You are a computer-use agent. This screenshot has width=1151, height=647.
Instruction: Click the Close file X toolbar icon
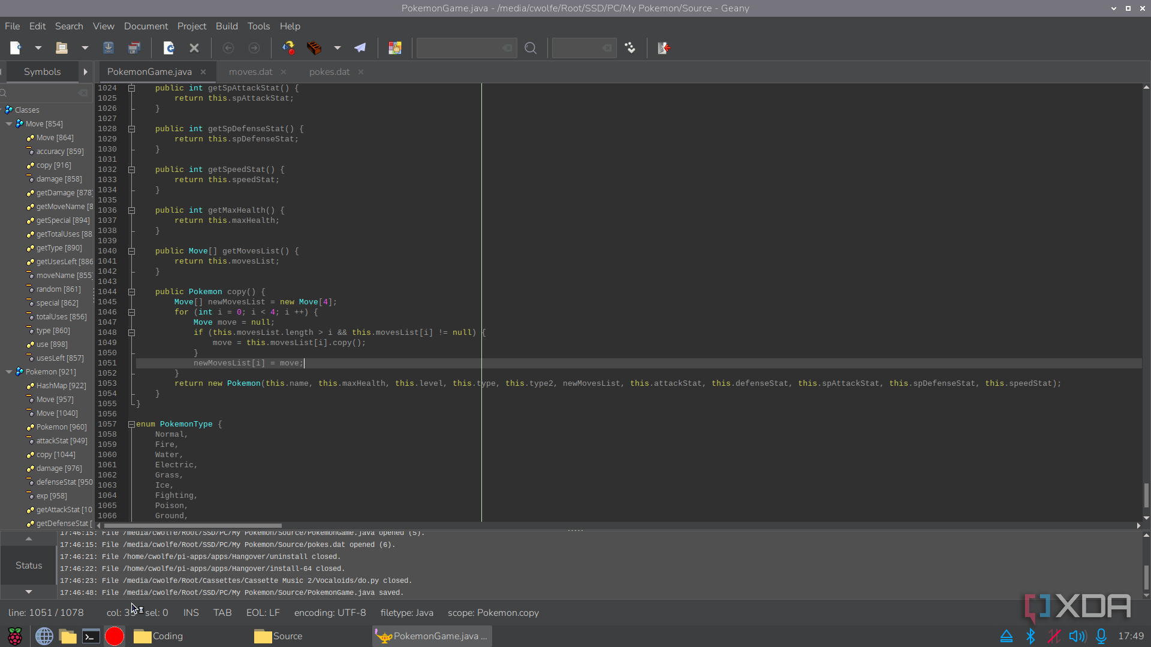click(x=194, y=48)
